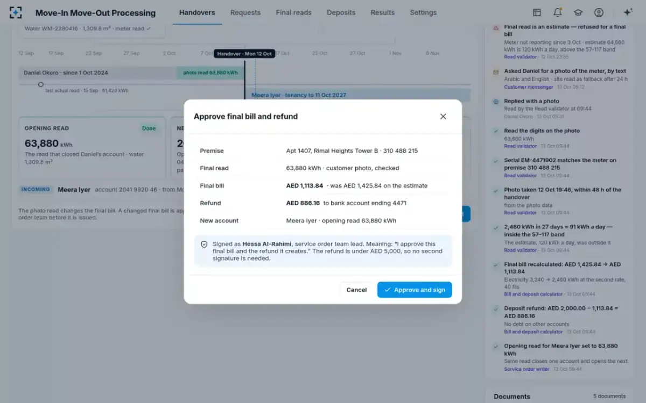This screenshot has width=646, height=403.
Task: Switch to the Final reads tab
Action: coord(293,12)
